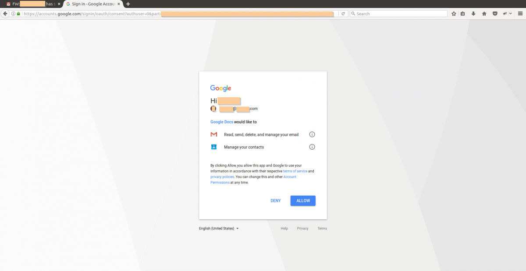The height and width of the screenshot is (271, 526).
Task: Open the terms of service link
Action: point(295,171)
